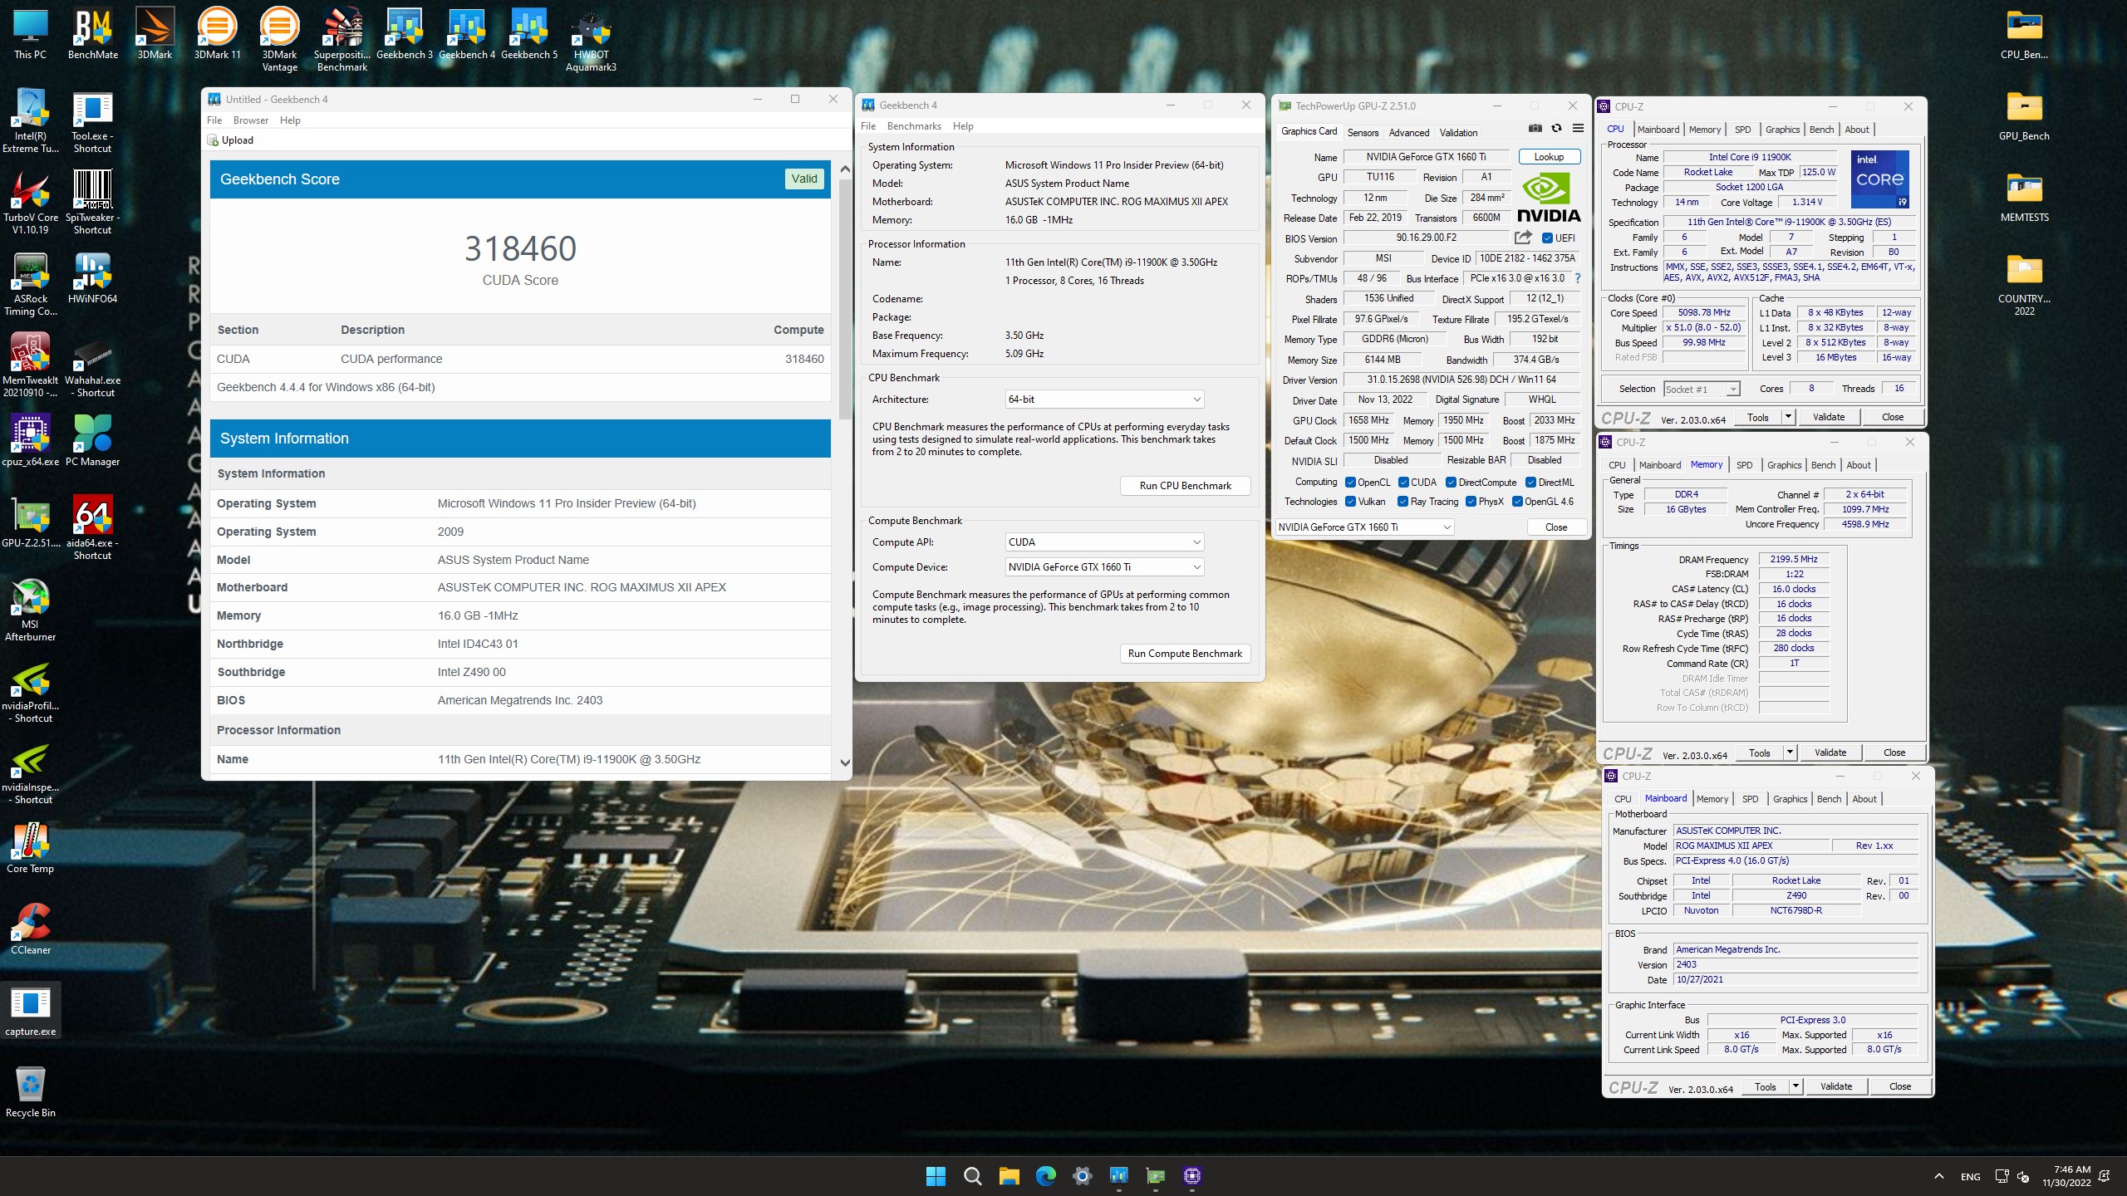Viewport: 2127px width, 1196px height.
Task: Open the Superposition Benchmark icon
Action: pos(341,41)
